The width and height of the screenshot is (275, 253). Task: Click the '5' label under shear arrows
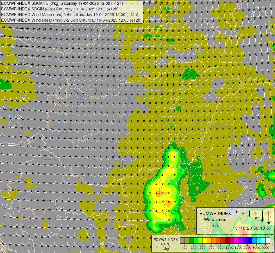(x=237, y=228)
